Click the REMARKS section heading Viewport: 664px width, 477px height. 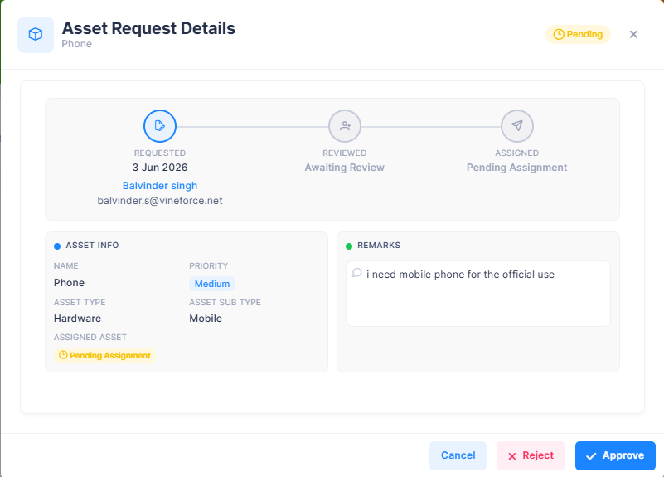point(379,246)
